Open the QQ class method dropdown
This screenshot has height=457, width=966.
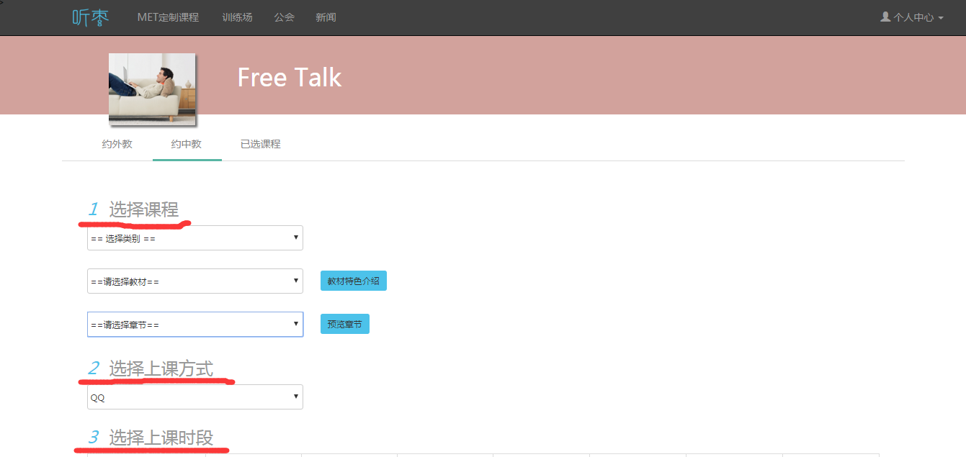point(194,397)
